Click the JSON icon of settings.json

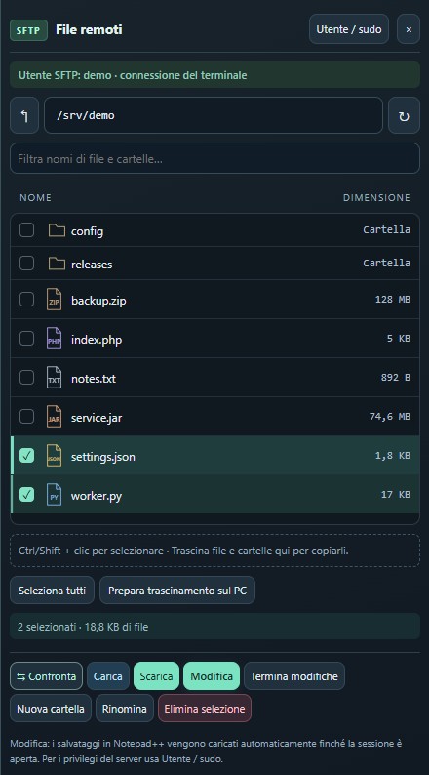click(x=54, y=456)
